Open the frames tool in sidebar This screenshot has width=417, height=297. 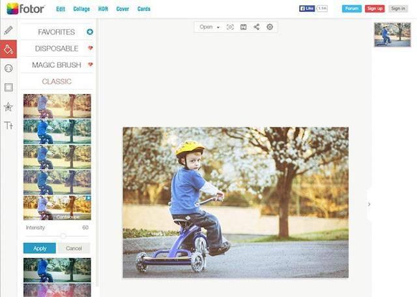[8, 87]
